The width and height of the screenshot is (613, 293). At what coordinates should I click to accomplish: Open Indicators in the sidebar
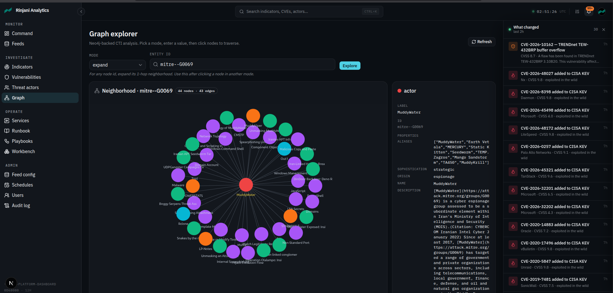(x=40, y=67)
